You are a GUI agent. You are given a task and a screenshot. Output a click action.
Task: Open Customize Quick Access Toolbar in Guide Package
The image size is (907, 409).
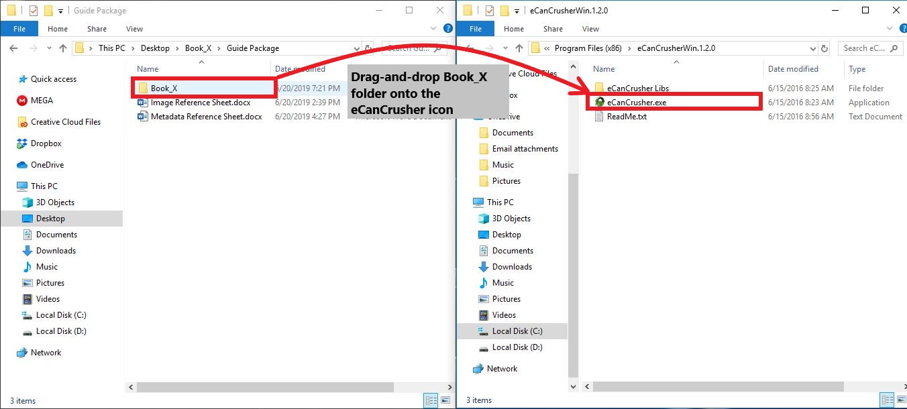[61, 11]
